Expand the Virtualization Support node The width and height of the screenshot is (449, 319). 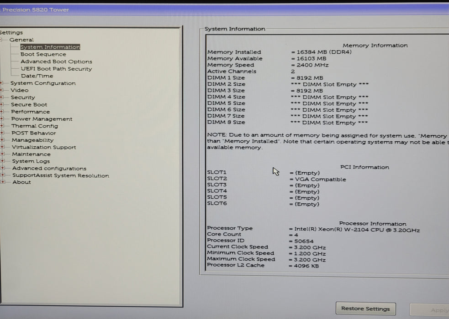click(2, 147)
